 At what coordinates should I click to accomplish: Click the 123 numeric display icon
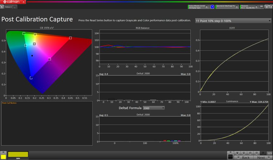(x=270, y=153)
